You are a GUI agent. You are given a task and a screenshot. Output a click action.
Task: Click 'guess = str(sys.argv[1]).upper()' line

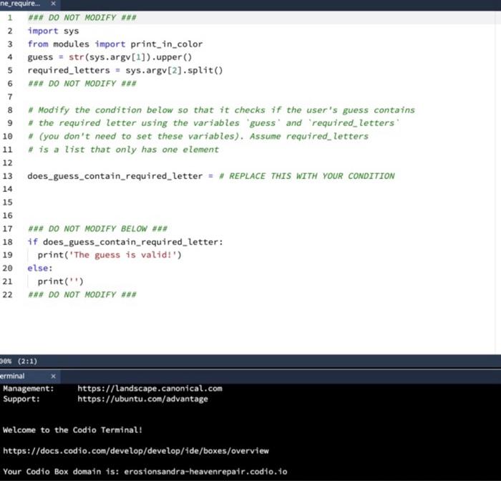pyautogui.click(x=110, y=57)
